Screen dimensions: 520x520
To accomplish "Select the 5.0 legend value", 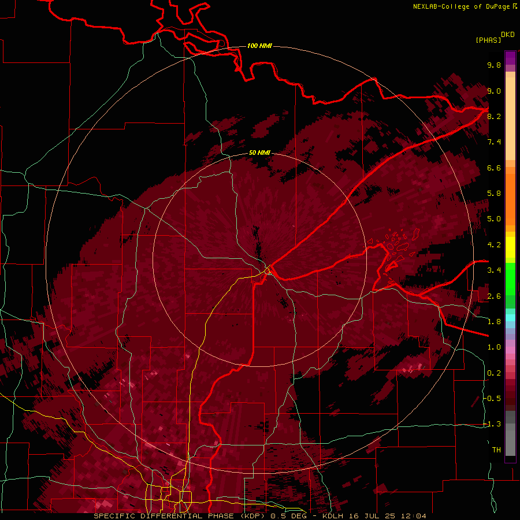I will coord(494,219).
